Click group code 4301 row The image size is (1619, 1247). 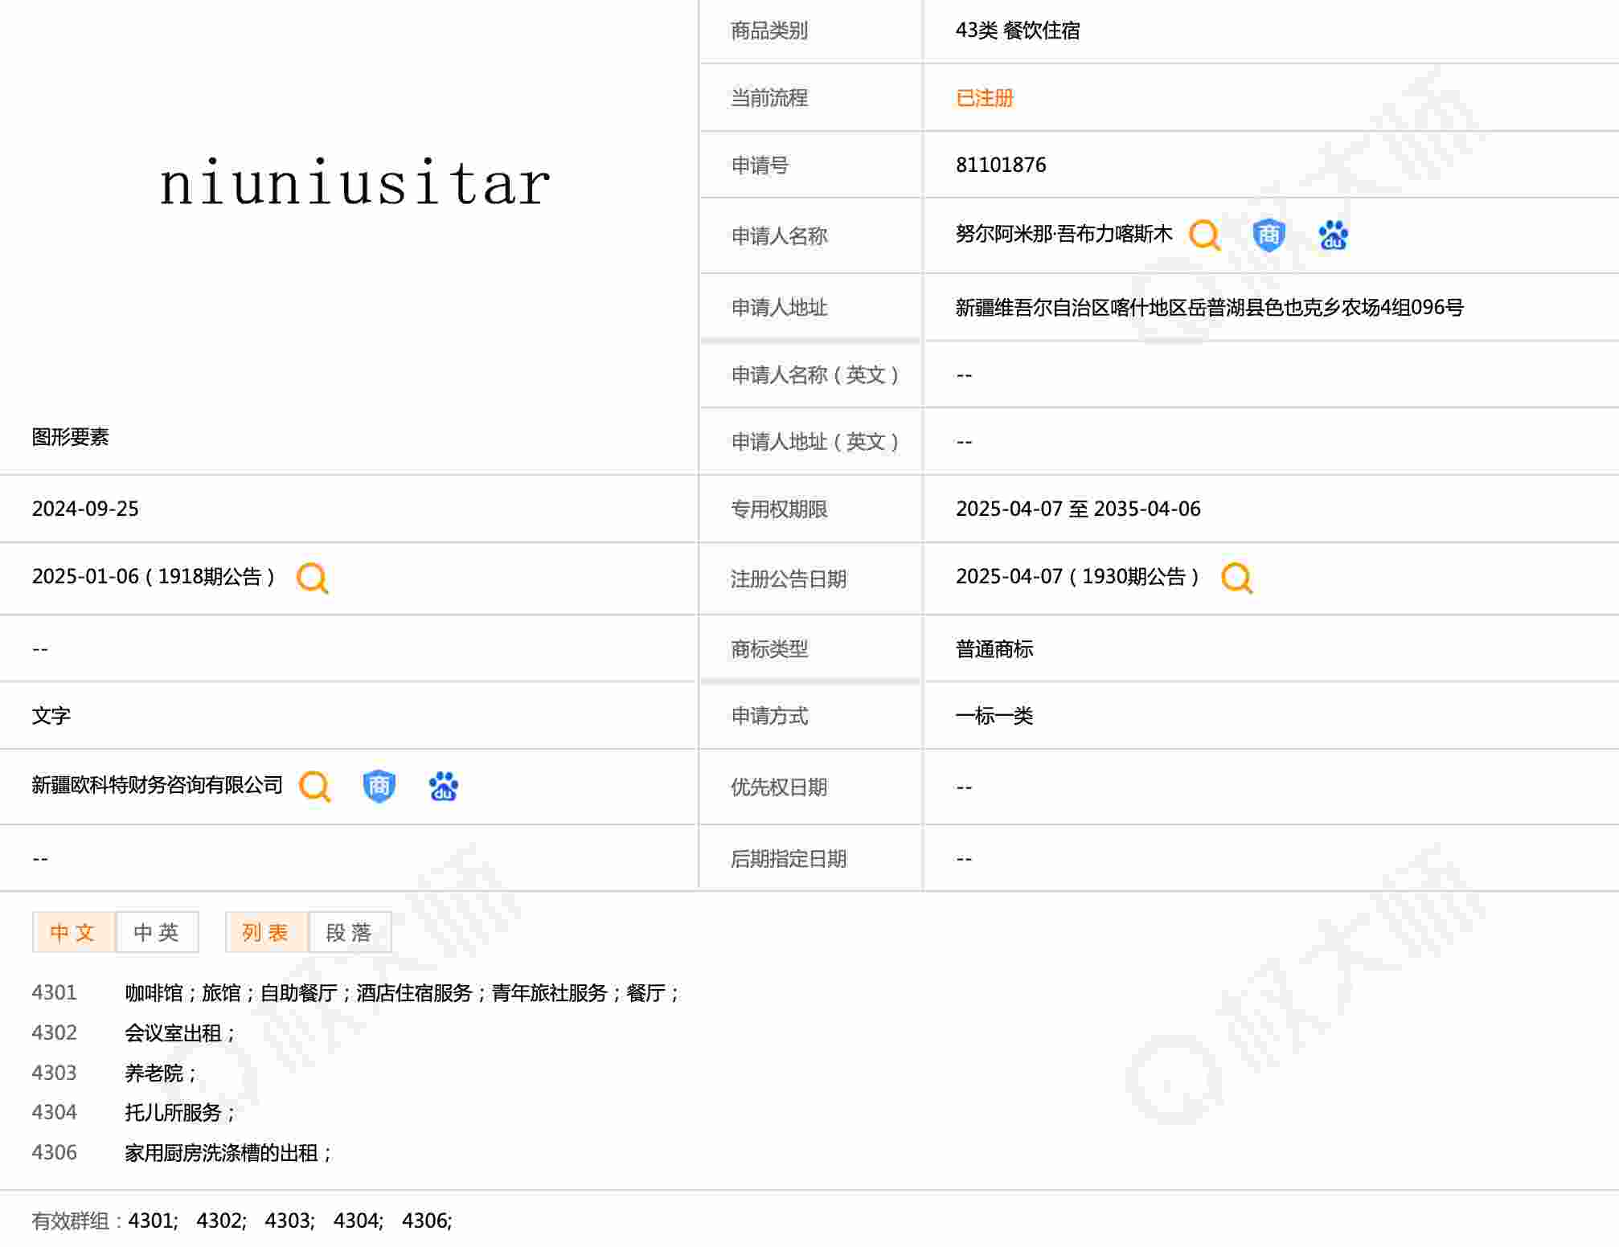point(55,993)
